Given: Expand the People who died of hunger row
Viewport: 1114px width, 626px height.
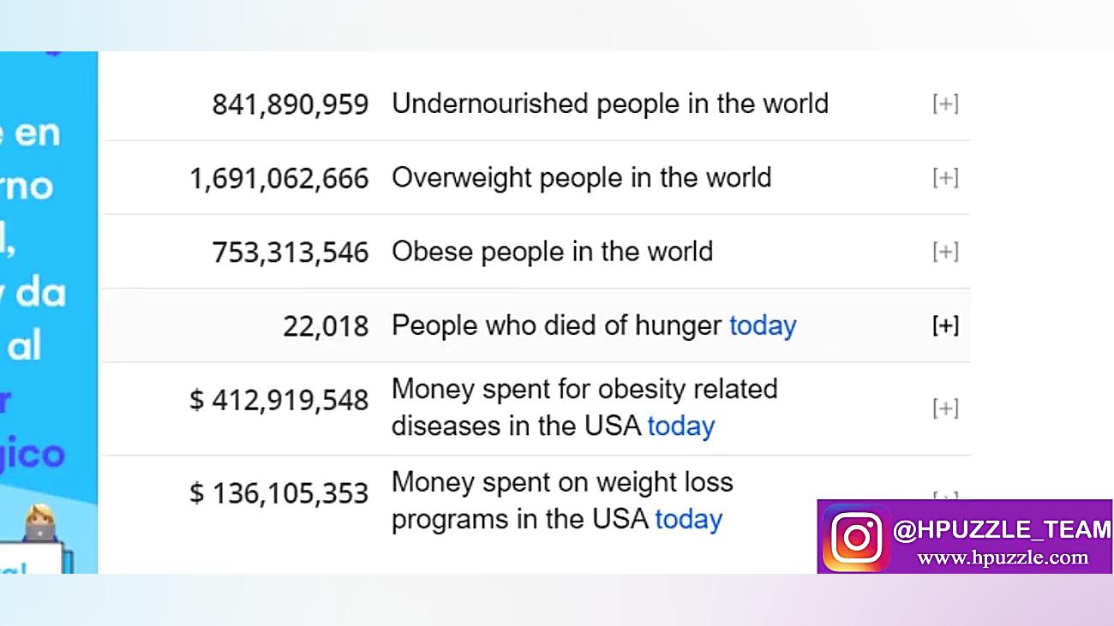Looking at the screenshot, I should [x=944, y=326].
